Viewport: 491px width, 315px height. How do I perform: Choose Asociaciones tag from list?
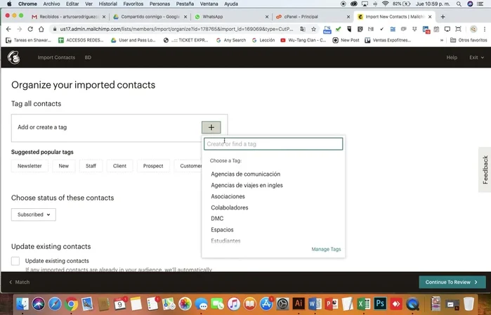228,196
